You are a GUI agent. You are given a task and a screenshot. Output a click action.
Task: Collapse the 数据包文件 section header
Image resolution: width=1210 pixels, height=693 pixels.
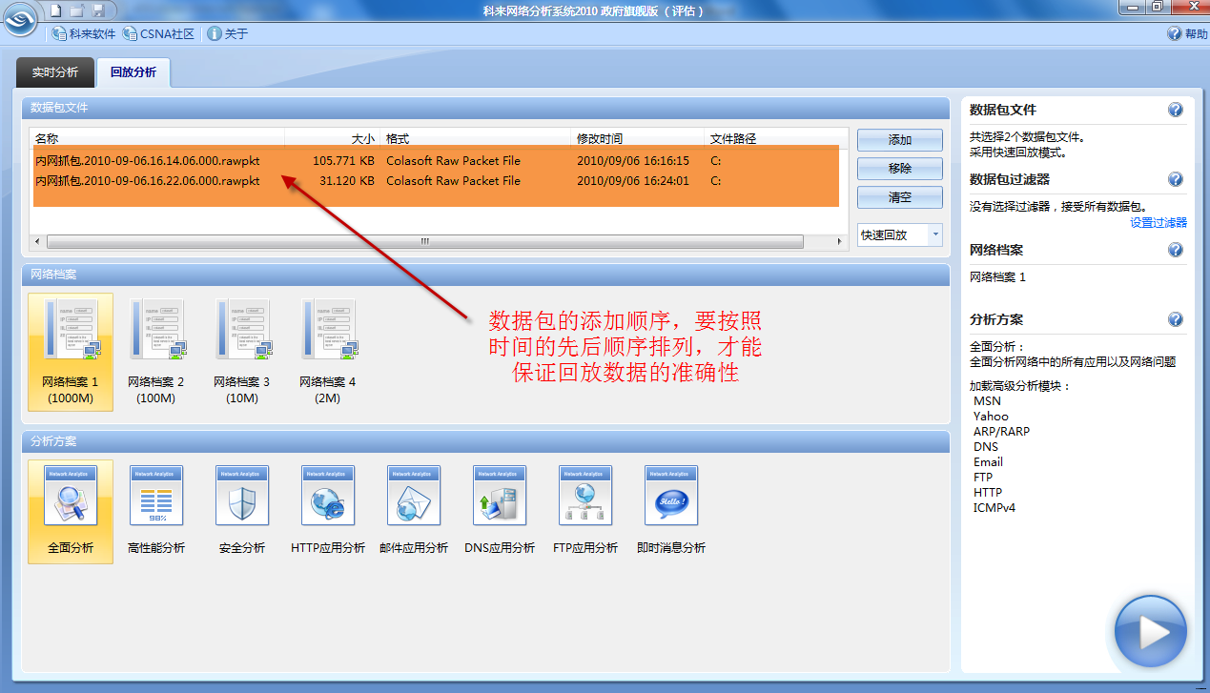(486, 108)
